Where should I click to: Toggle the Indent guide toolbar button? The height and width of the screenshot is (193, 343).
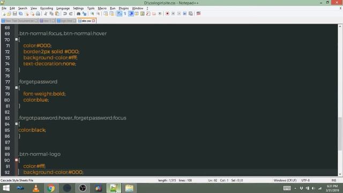(x=131, y=14)
